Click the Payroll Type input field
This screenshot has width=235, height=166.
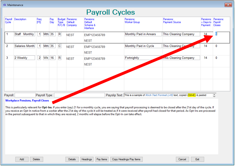[79, 95]
